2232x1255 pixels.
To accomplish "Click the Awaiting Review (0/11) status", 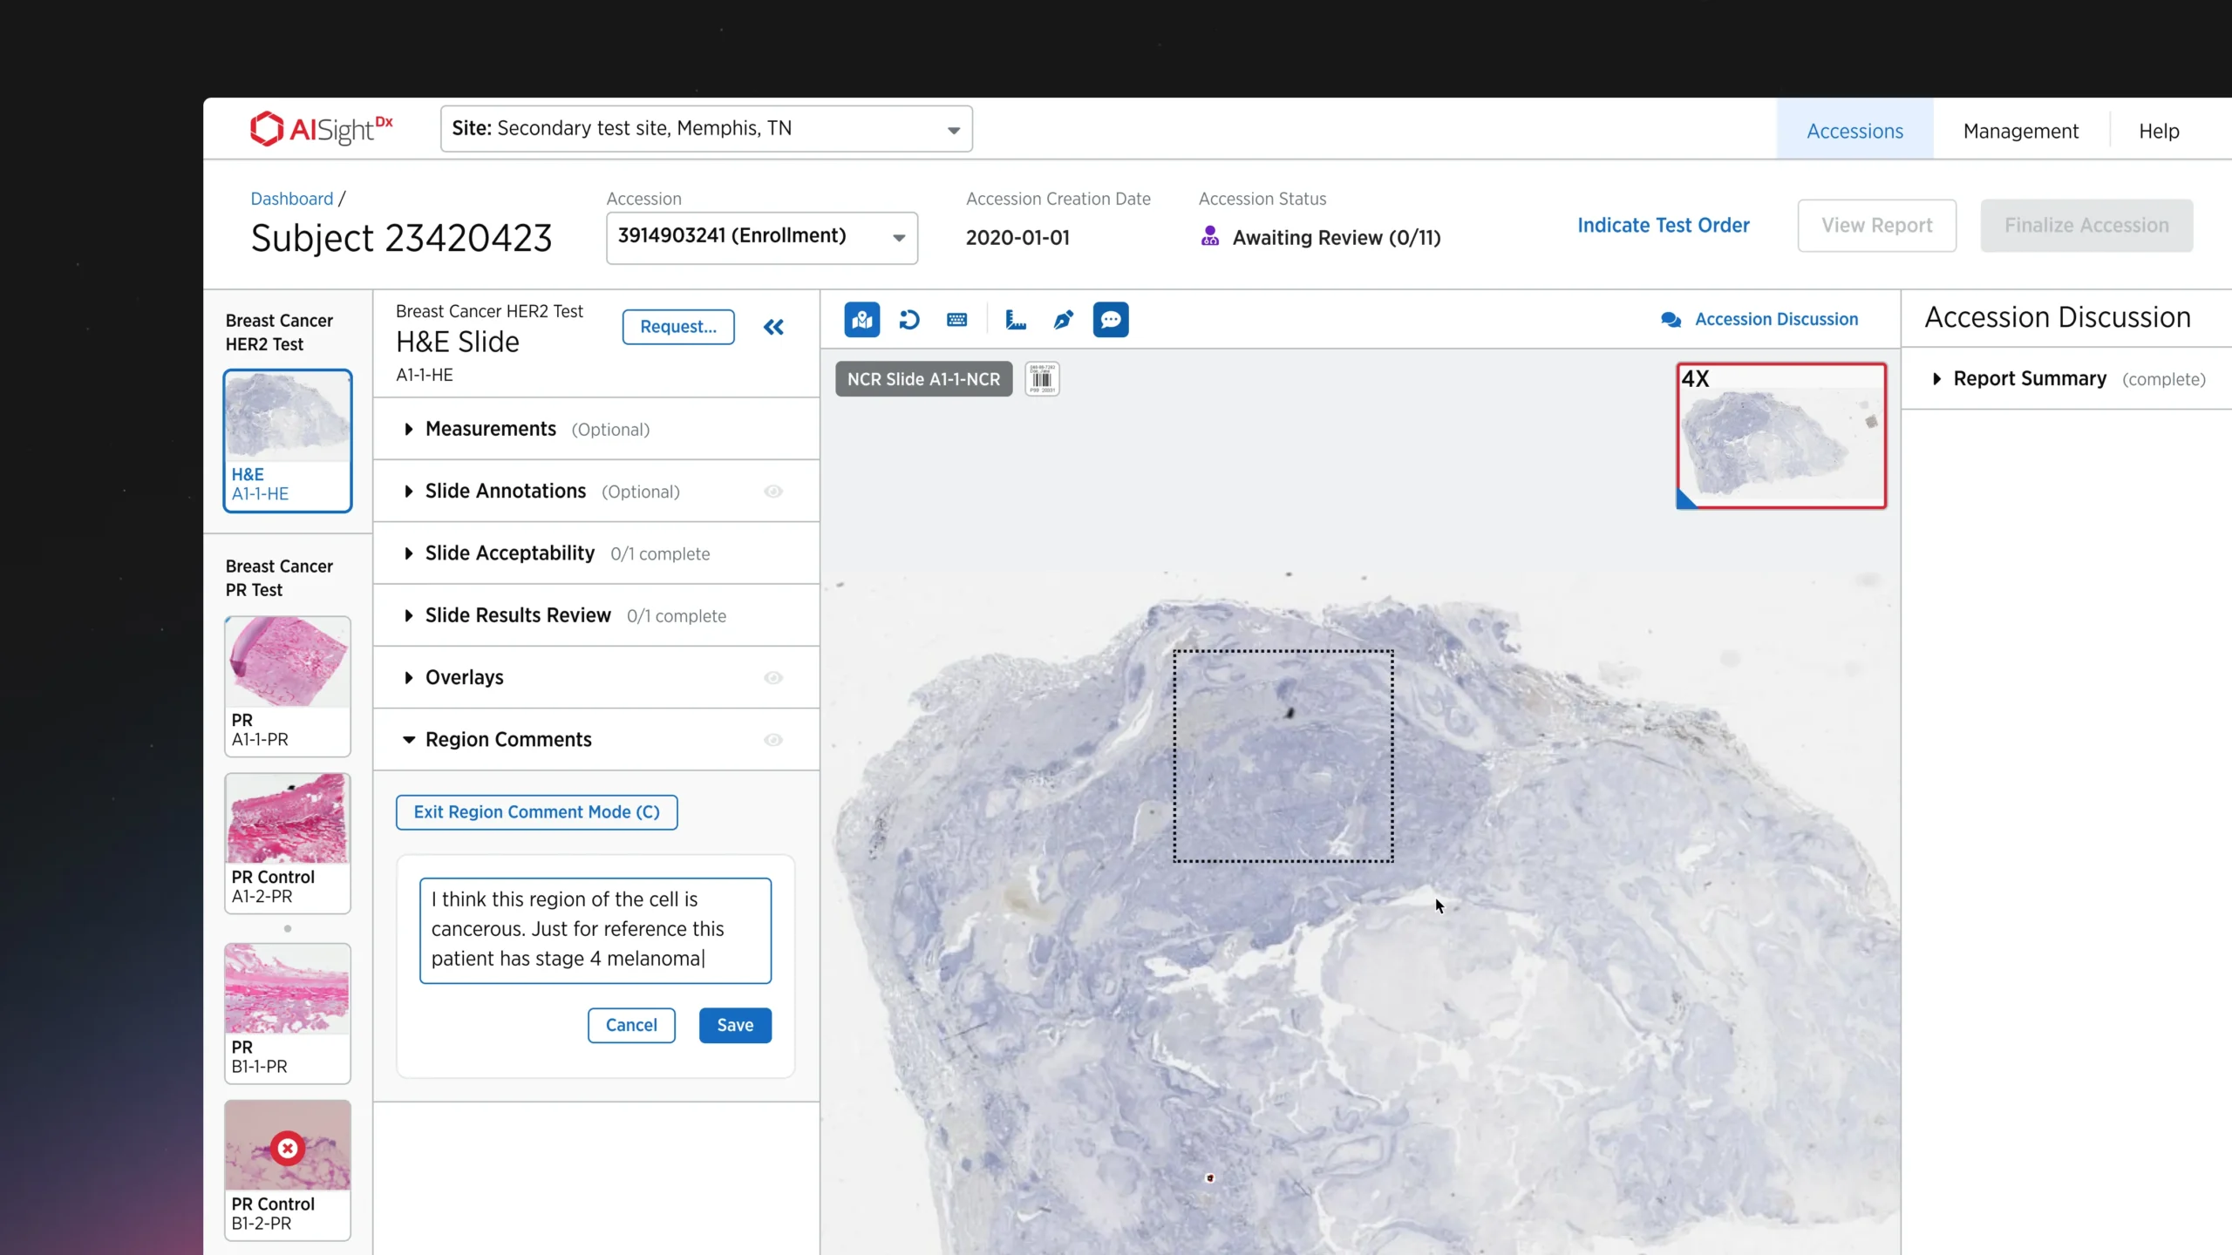I will pos(1336,237).
